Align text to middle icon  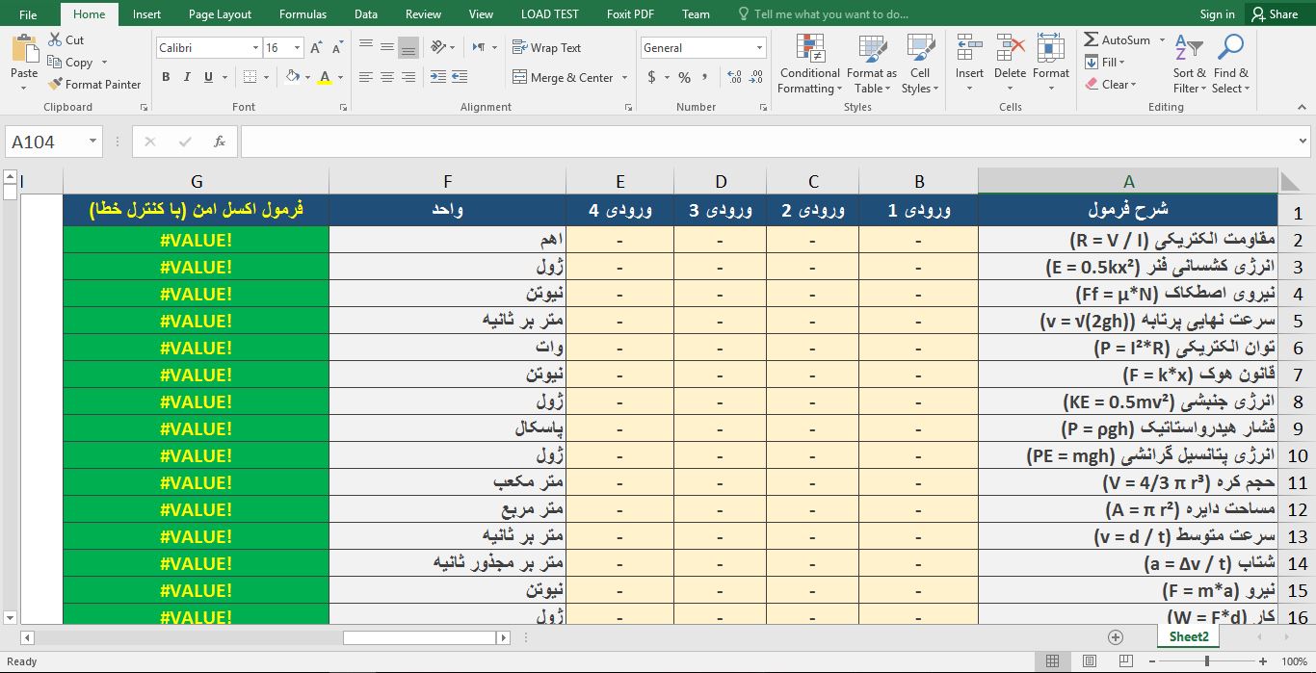pos(386,46)
